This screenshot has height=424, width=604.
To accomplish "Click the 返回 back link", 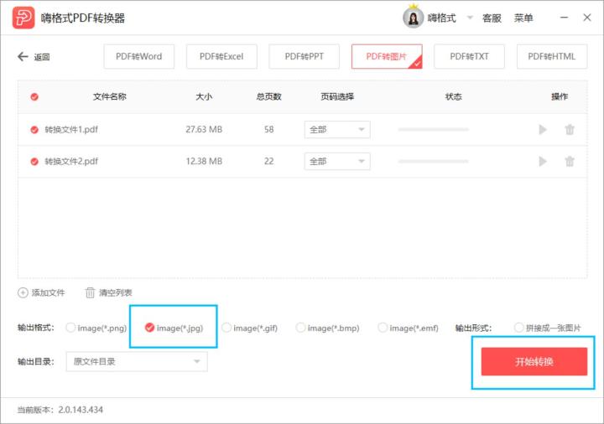I will pos(42,57).
